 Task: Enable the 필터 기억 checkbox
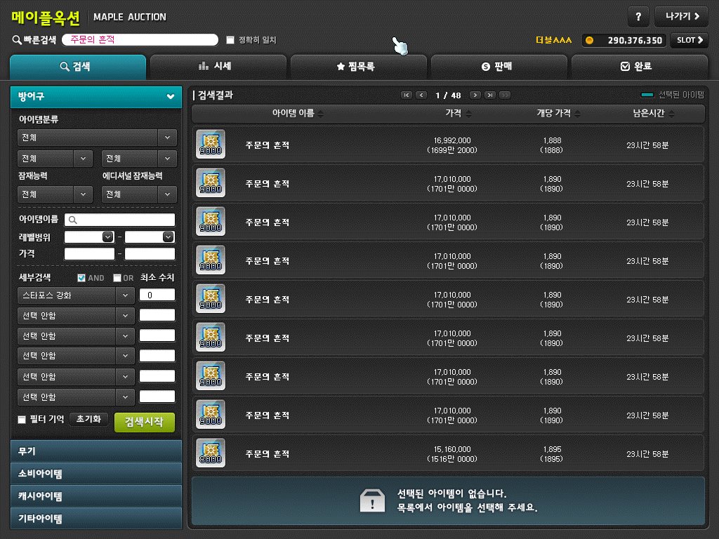point(22,420)
